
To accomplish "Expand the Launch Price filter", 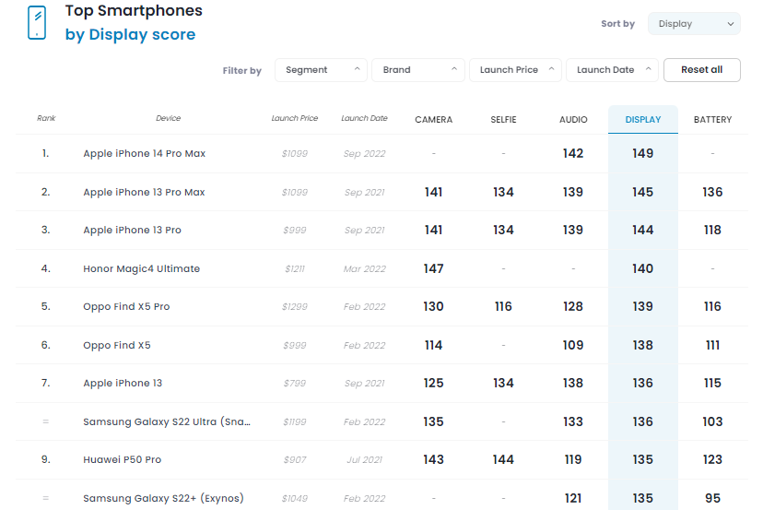I will tap(515, 70).
